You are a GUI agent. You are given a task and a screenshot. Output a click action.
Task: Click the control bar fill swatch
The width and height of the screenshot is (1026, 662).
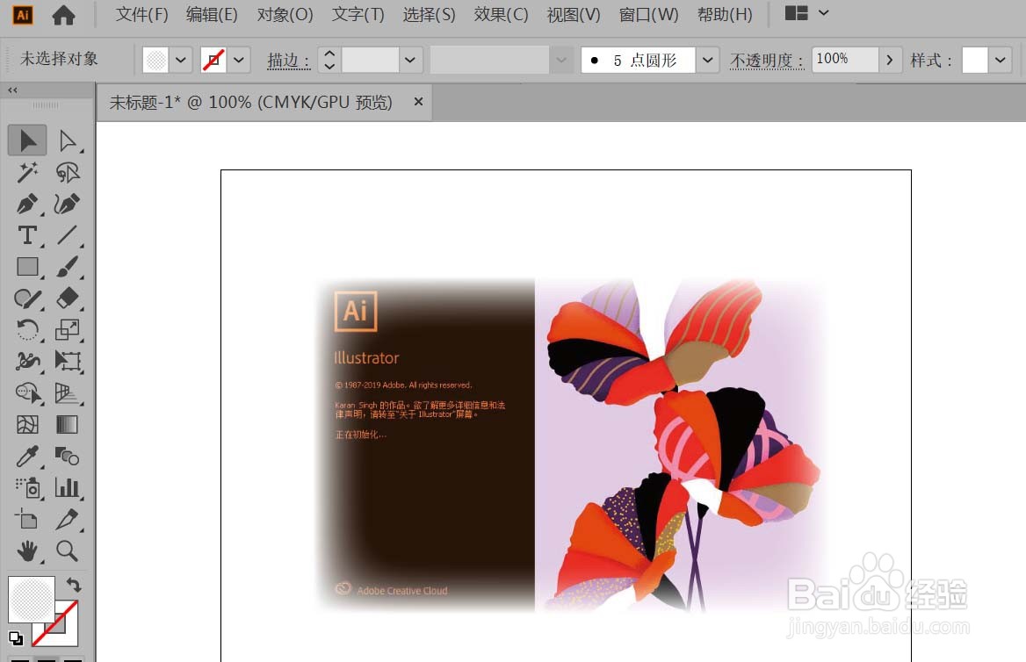155,61
